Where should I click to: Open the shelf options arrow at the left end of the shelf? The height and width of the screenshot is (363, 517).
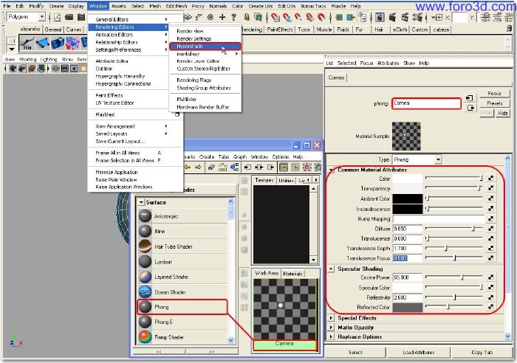point(12,49)
